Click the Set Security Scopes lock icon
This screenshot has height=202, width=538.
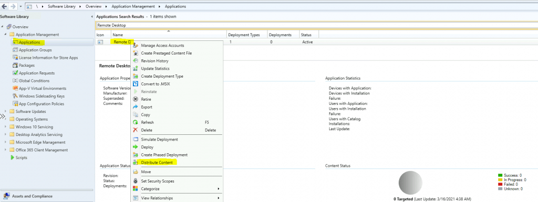coord(135,181)
